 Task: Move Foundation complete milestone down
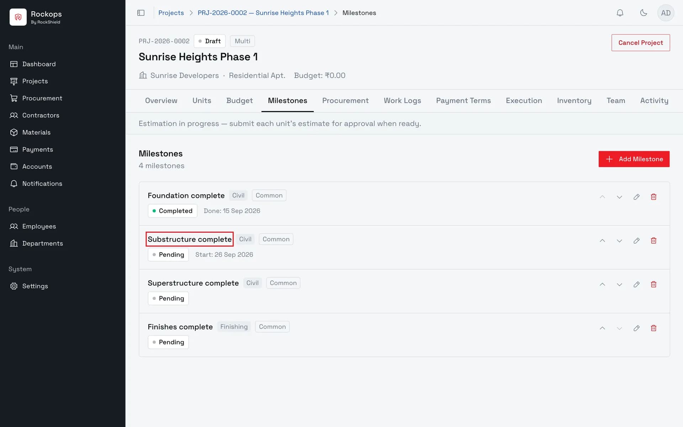[x=619, y=197]
